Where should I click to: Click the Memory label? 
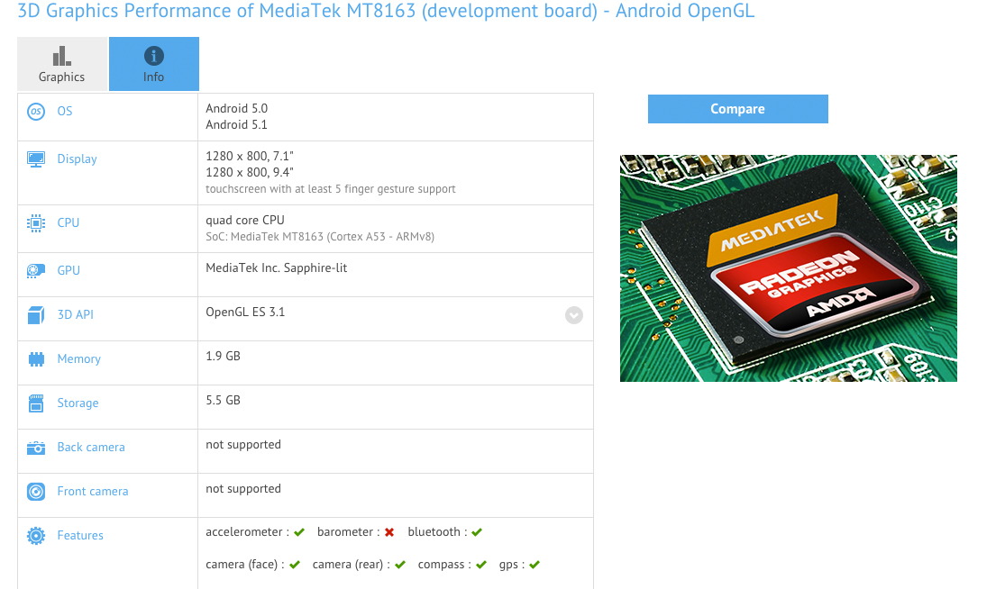pyautogui.click(x=78, y=359)
